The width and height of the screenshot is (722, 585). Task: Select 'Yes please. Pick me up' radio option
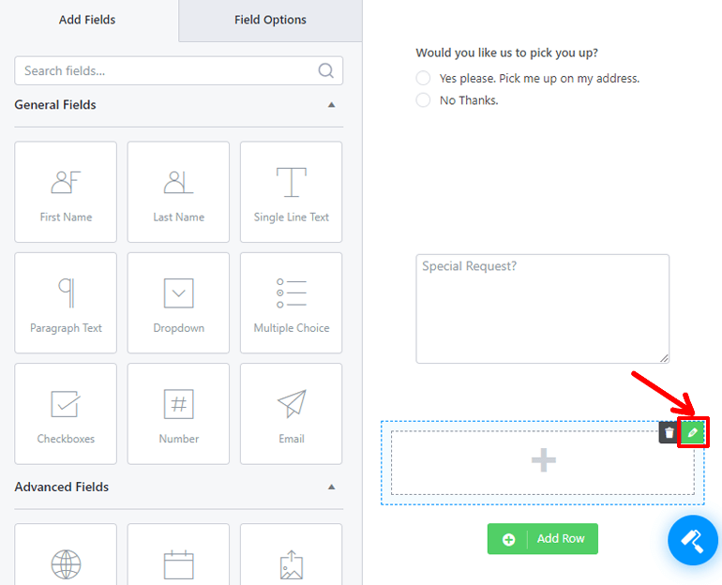click(423, 78)
